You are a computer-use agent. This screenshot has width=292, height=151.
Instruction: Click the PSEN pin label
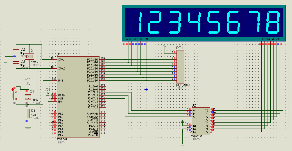(62, 96)
